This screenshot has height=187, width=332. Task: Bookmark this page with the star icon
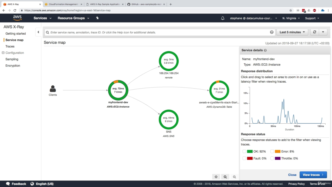pyautogui.click(x=290, y=10)
